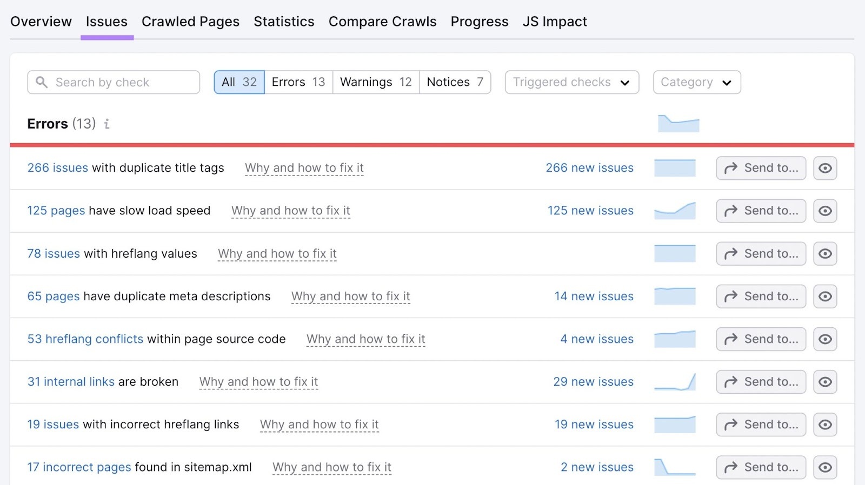Click 19 new issues link
The height and width of the screenshot is (485, 865).
click(594, 425)
